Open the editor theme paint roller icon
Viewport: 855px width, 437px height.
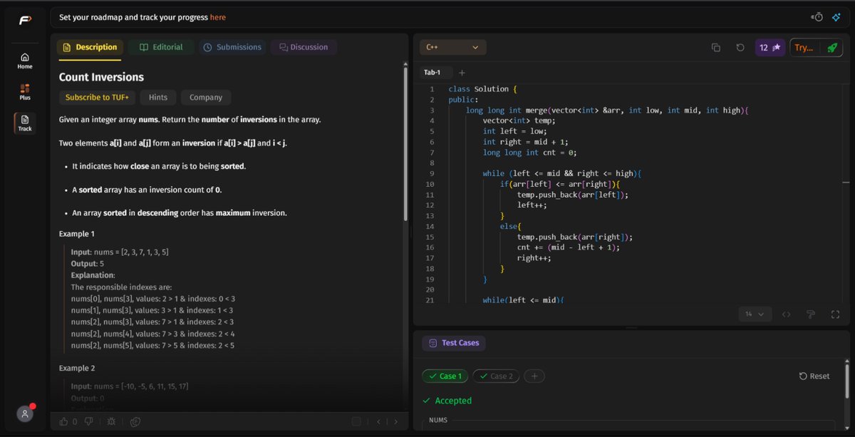pos(811,314)
